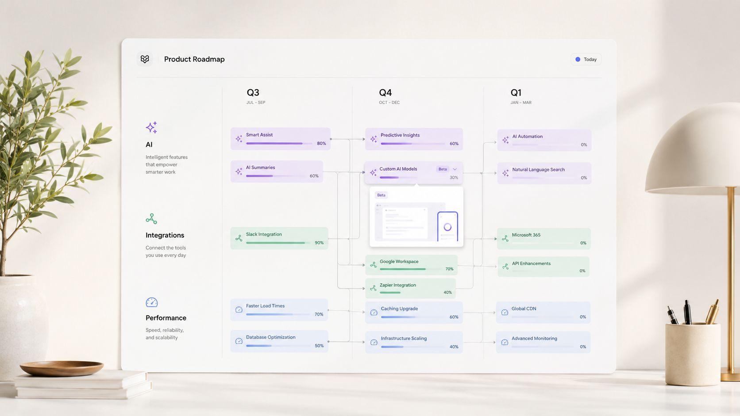
Task: Click the Today button
Action: tap(586, 59)
